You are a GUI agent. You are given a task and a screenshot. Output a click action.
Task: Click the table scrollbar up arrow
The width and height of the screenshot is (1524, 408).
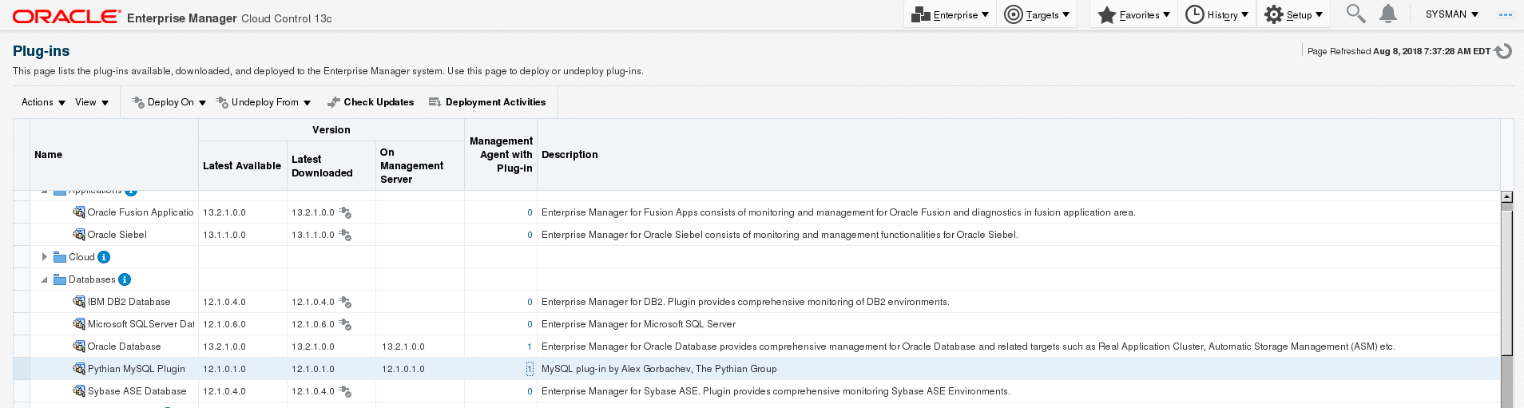pyautogui.click(x=1506, y=196)
